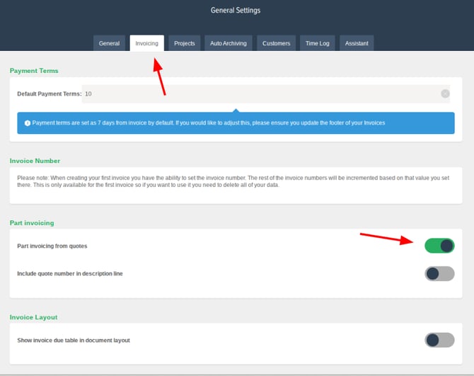Disable Part invoicing from quotes toggle
The image size is (474, 376).
439,246
